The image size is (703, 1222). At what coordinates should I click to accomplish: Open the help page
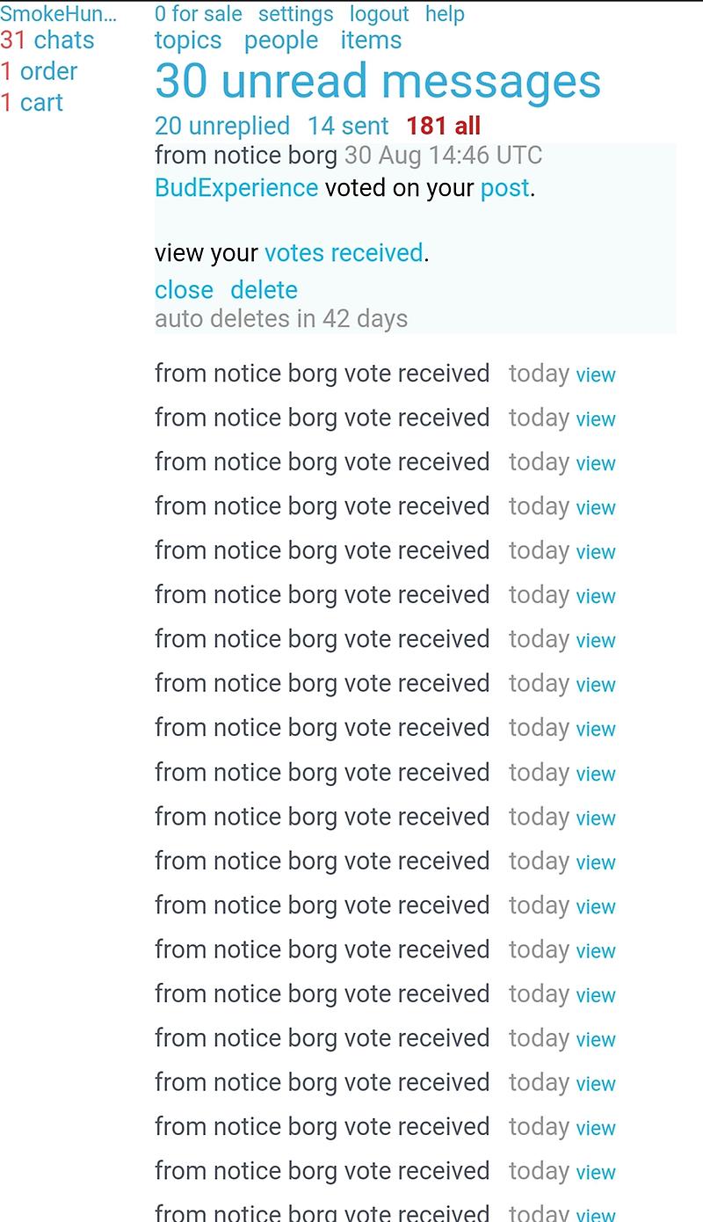point(445,14)
